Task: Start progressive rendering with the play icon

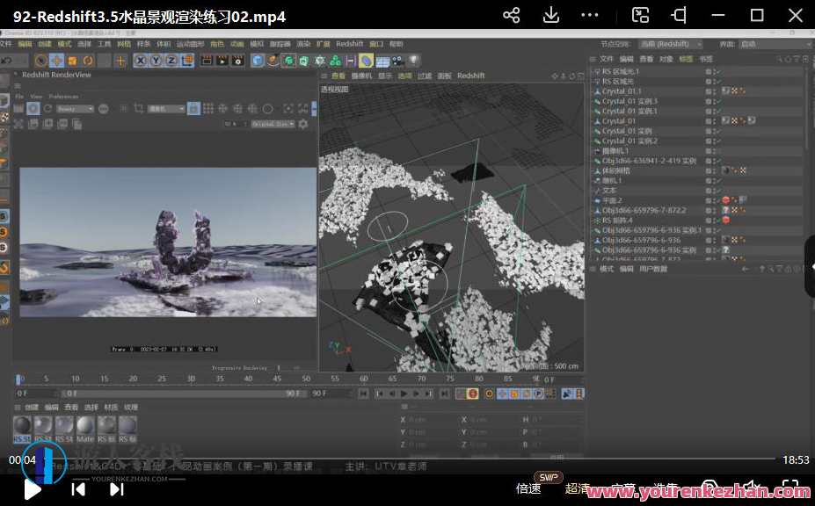Action: coord(33,108)
